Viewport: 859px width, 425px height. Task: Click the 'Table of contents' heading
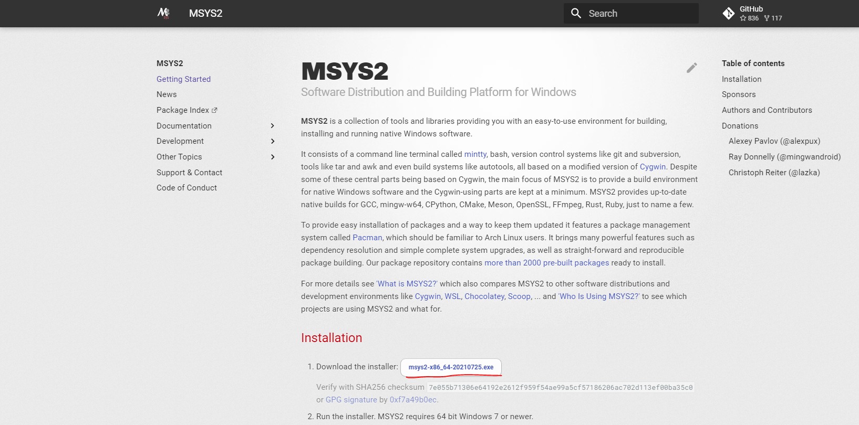(x=753, y=63)
